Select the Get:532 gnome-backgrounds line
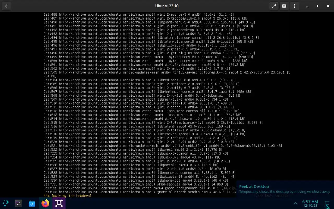 click(140, 188)
